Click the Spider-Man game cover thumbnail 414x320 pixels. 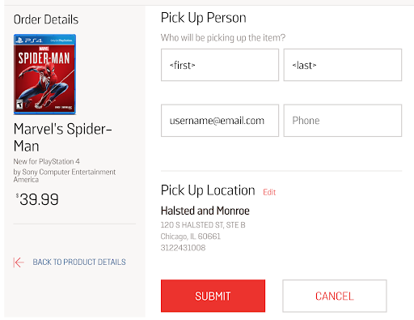pos(44,75)
